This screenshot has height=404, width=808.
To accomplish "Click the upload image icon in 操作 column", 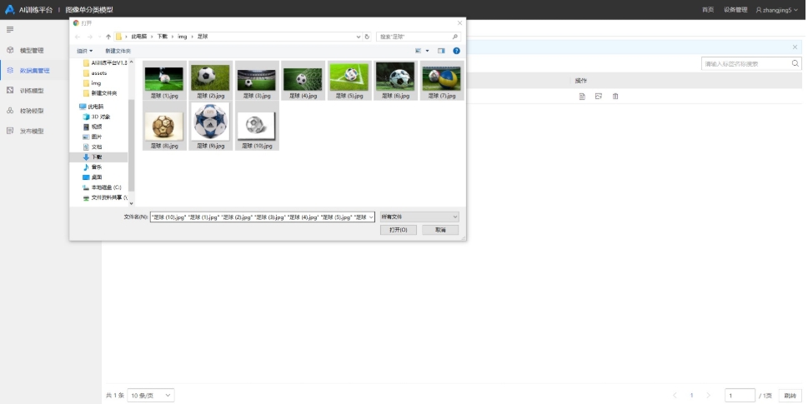I will (x=599, y=97).
